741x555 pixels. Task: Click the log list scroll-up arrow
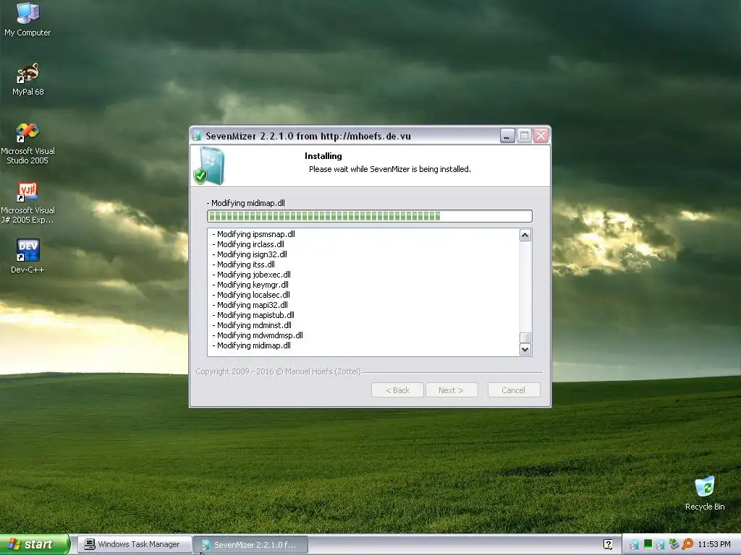[x=525, y=235]
